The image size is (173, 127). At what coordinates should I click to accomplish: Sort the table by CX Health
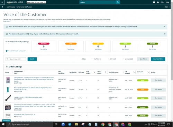[148, 72]
